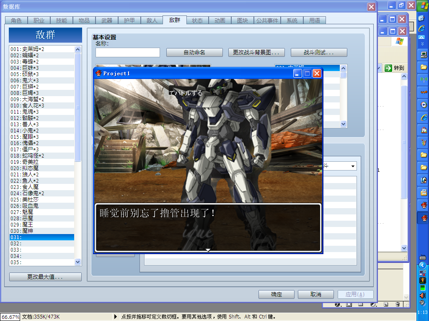This screenshot has width=429, height=321.
Task: Cancel the database dialog with 取消
Action: point(316,294)
